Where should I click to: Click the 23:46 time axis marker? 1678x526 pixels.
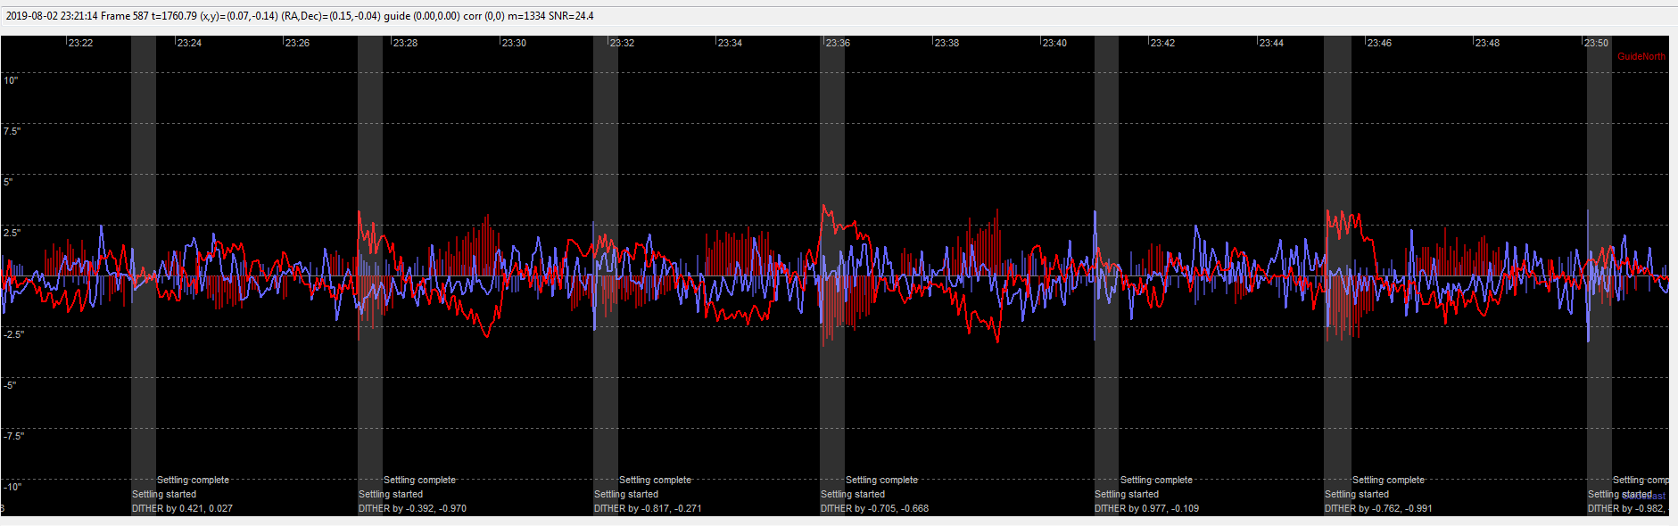click(1379, 43)
